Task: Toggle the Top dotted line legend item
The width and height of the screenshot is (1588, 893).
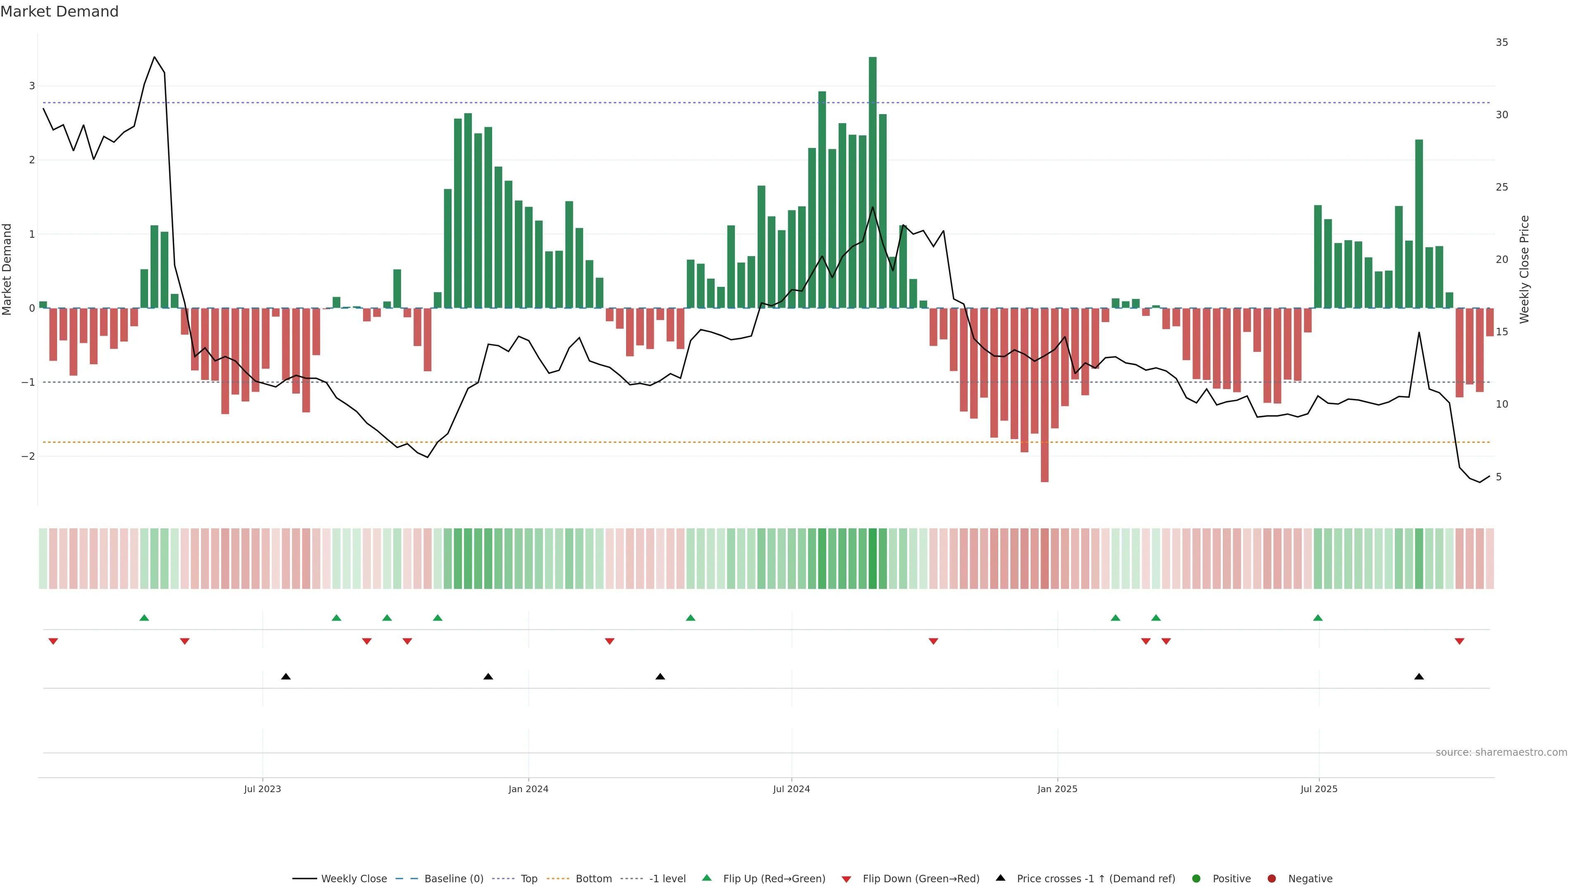Action: pyautogui.click(x=529, y=879)
